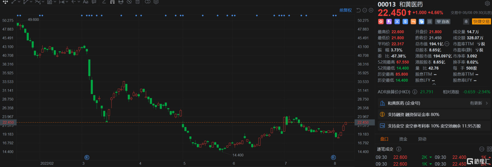Show 逐笔成交 info tooltip icon
This screenshot has width=492, height=167.
(x=399, y=149)
